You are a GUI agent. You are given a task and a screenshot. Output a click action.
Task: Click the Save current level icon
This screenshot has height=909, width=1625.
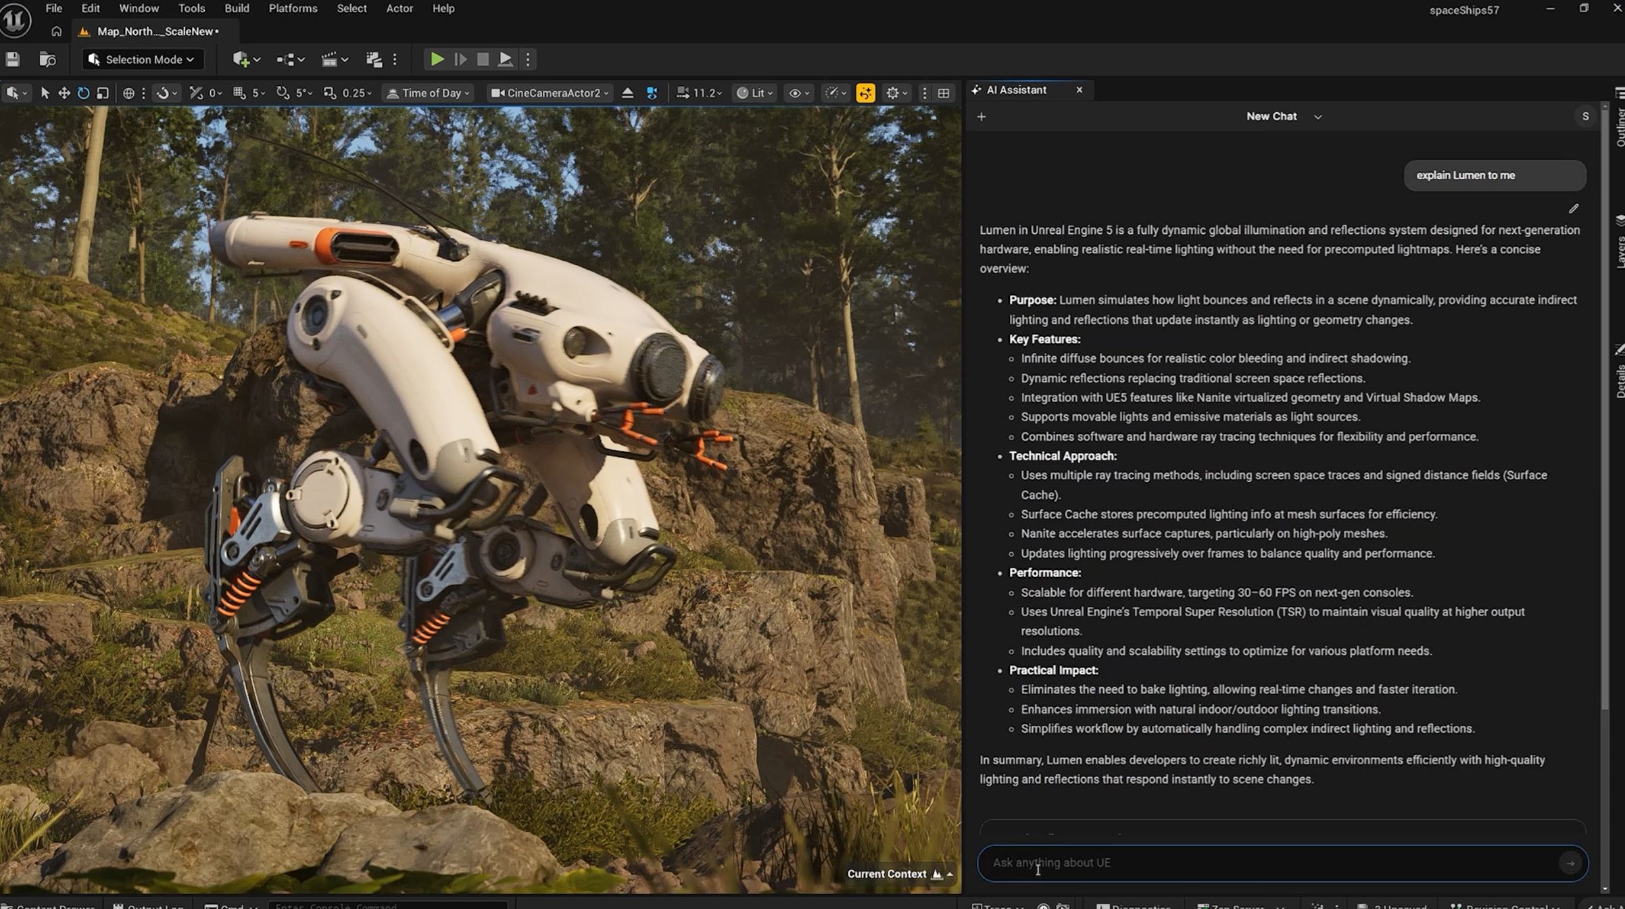click(13, 59)
